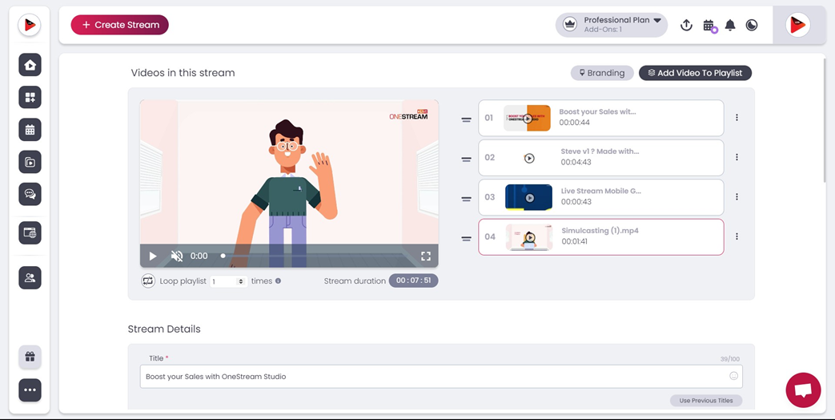The height and width of the screenshot is (420, 835).
Task: Click the Boost your Sales video thumbnail
Action: pos(528,119)
